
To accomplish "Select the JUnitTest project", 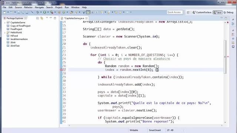I will (15, 46).
